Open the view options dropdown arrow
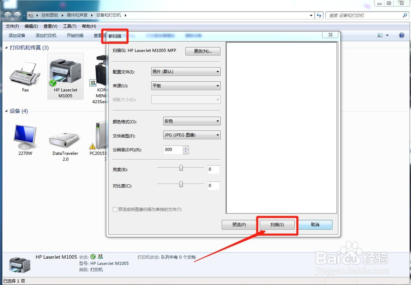The height and width of the screenshot is (285, 411). pos(387,35)
